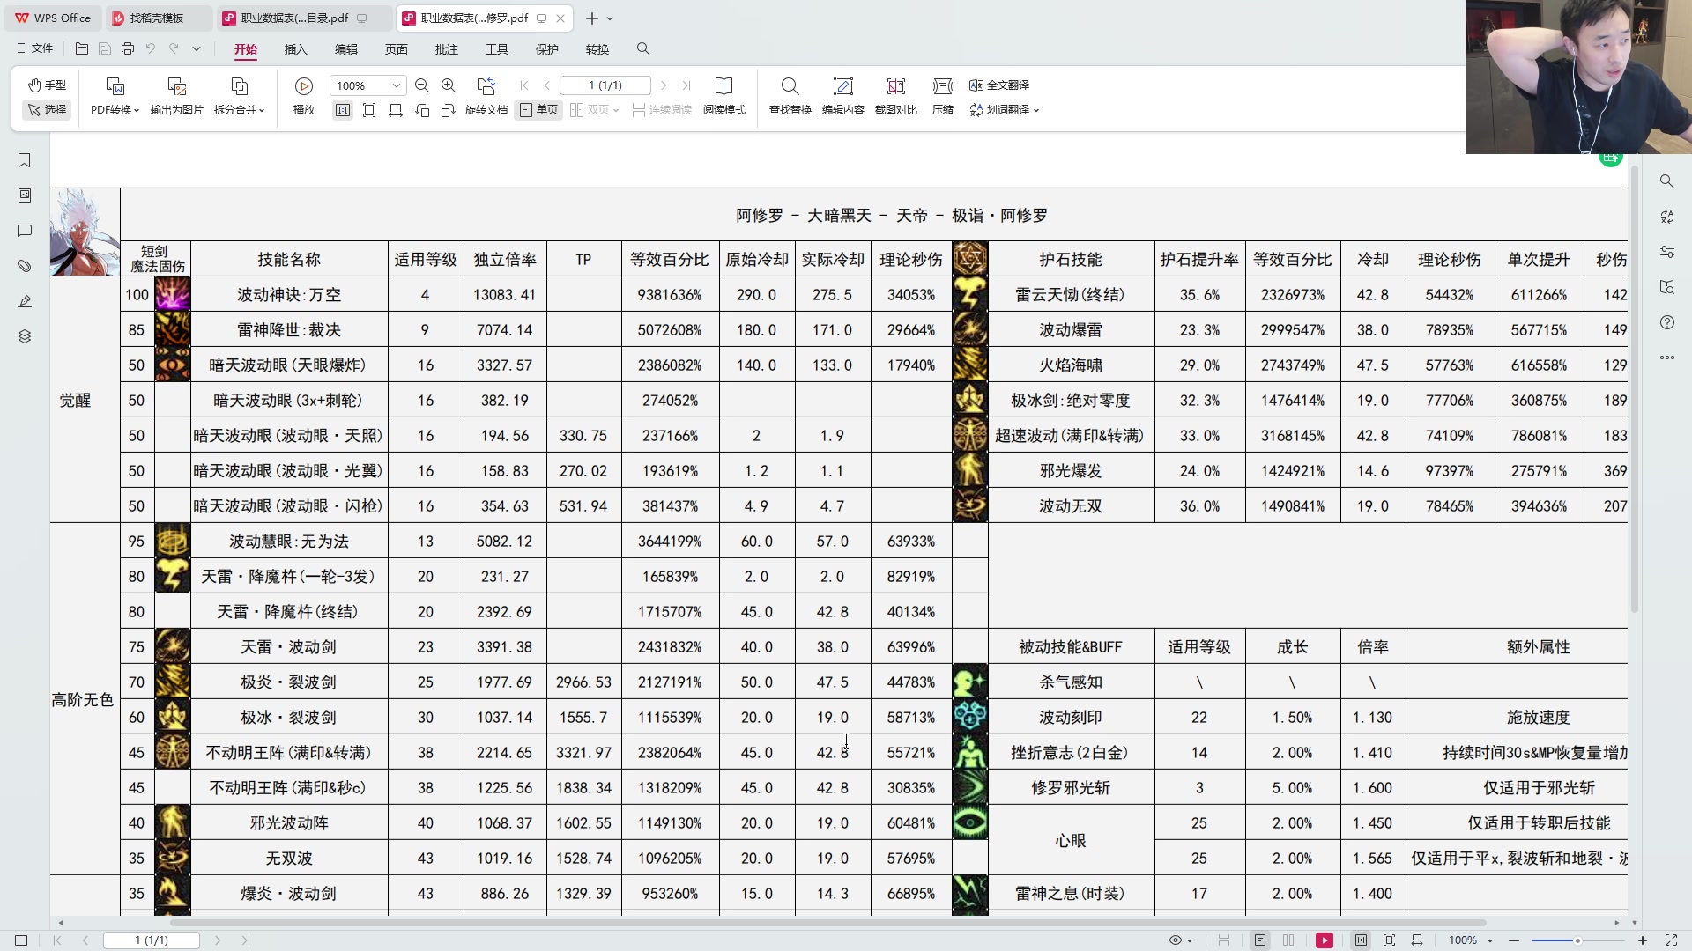
Task: Switch to the 插入 ribbon tab
Action: (295, 49)
